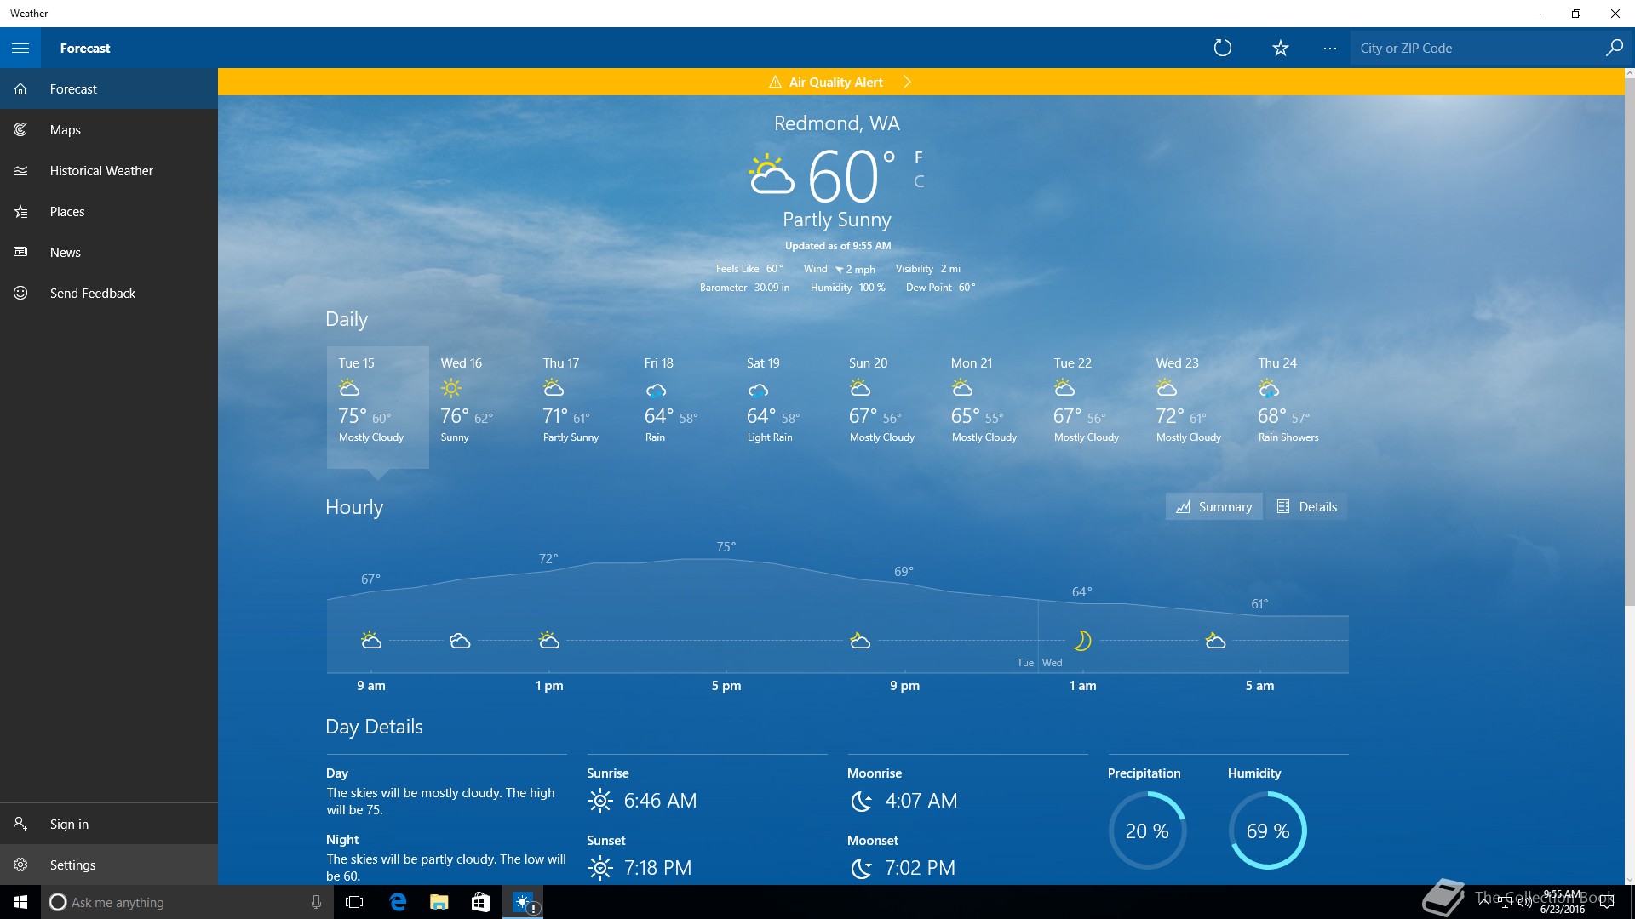Click Sign in at sidebar bottom

[69, 824]
